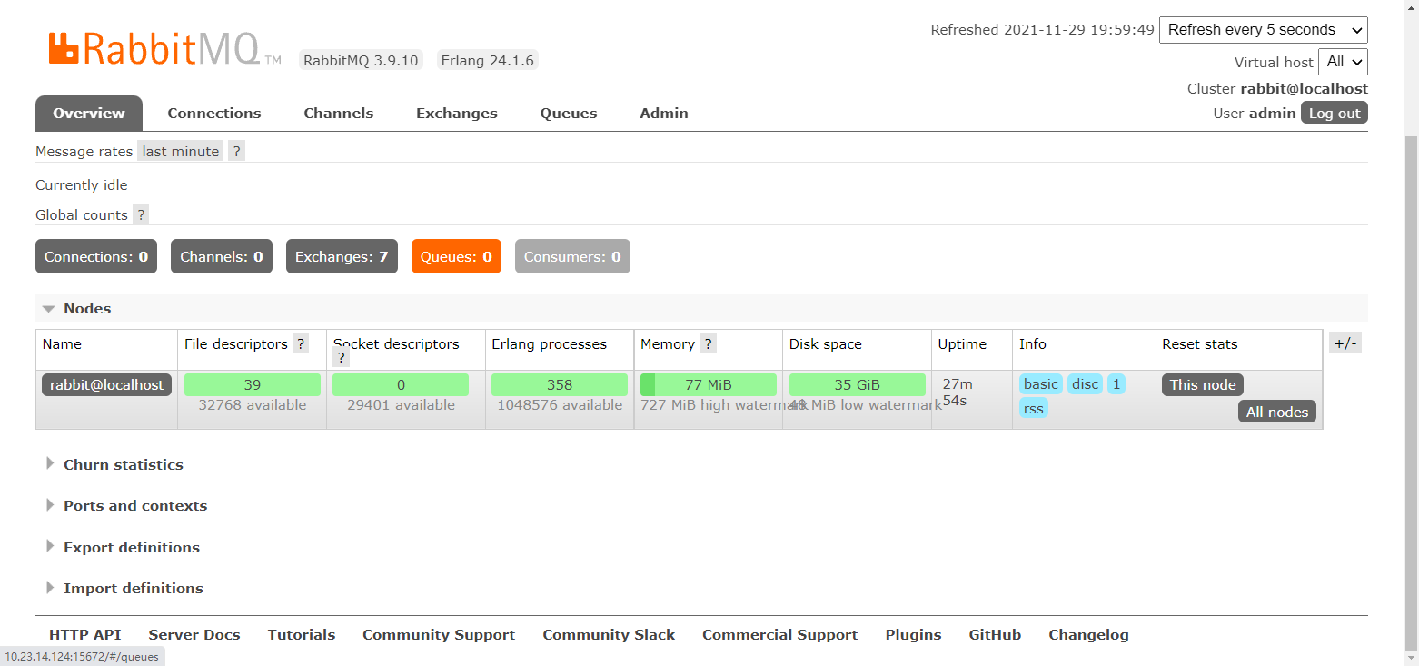The height and width of the screenshot is (666, 1419).
Task: Open help for Global counts
Action: [x=141, y=215]
